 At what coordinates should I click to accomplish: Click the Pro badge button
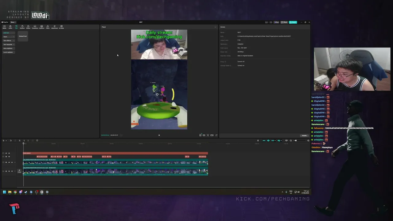tap(277, 22)
